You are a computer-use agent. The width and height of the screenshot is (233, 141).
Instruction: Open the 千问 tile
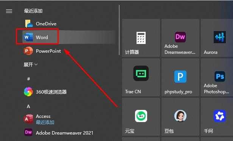click(x=217, y=117)
